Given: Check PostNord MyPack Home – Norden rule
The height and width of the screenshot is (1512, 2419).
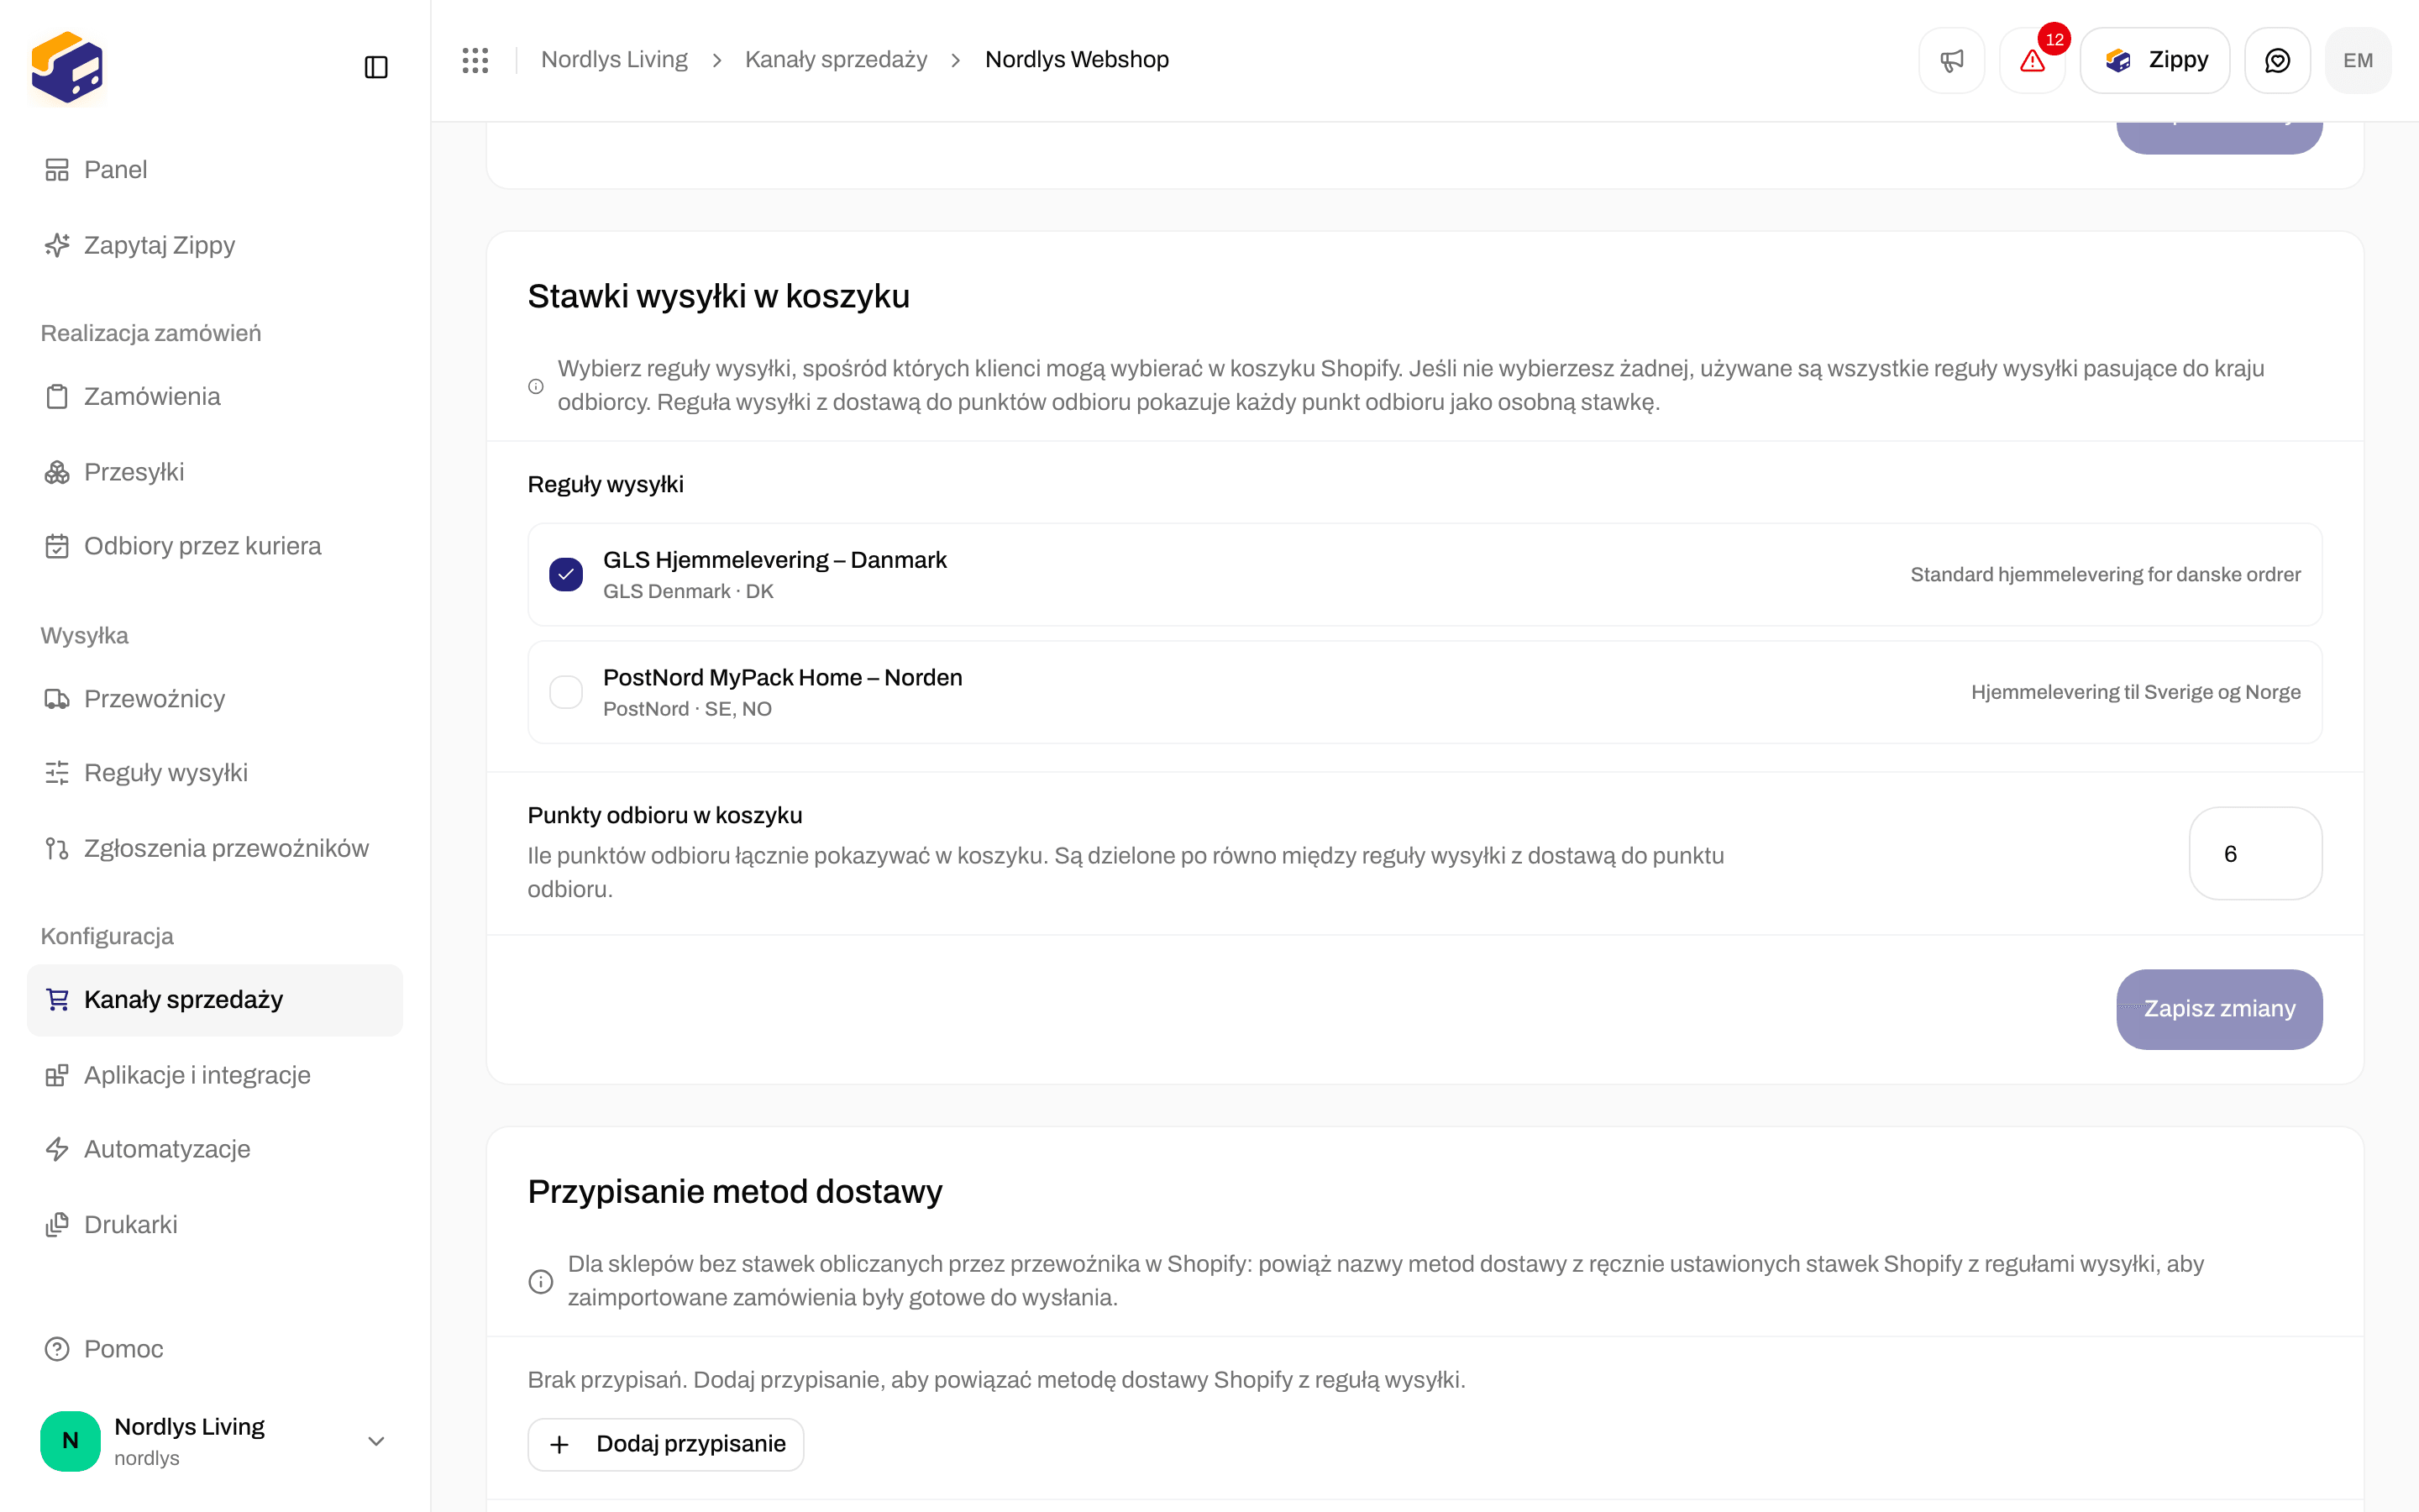Looking at the screenshot, I should coord(566,692).
